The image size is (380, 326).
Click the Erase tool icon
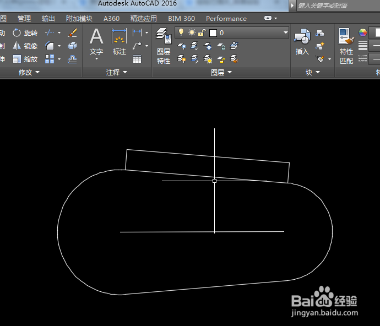tap(72, 32)
